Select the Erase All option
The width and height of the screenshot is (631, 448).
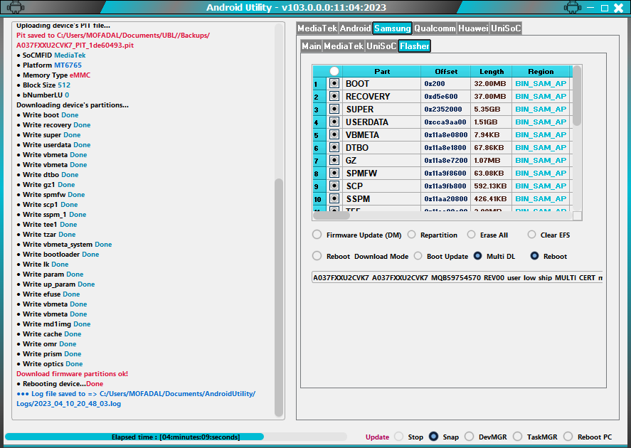pyautogui.click(x=471, y=235)
